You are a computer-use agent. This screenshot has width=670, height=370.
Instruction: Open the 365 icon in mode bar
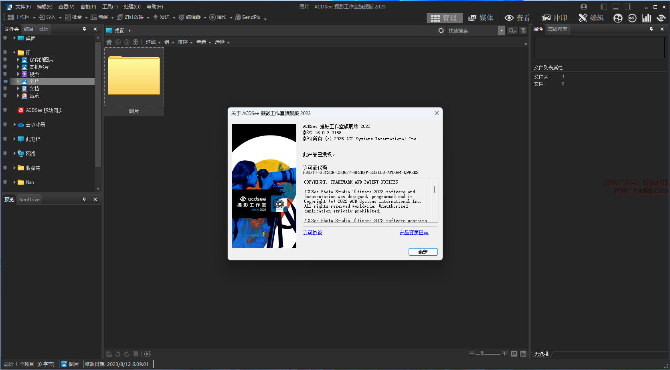coord(632,18)
